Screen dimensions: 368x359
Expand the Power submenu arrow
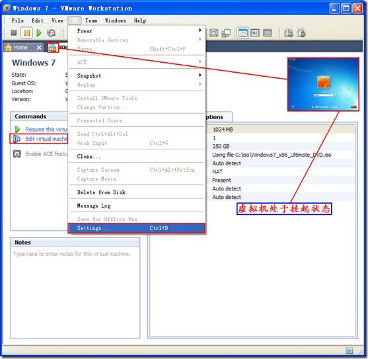(200, 30)
